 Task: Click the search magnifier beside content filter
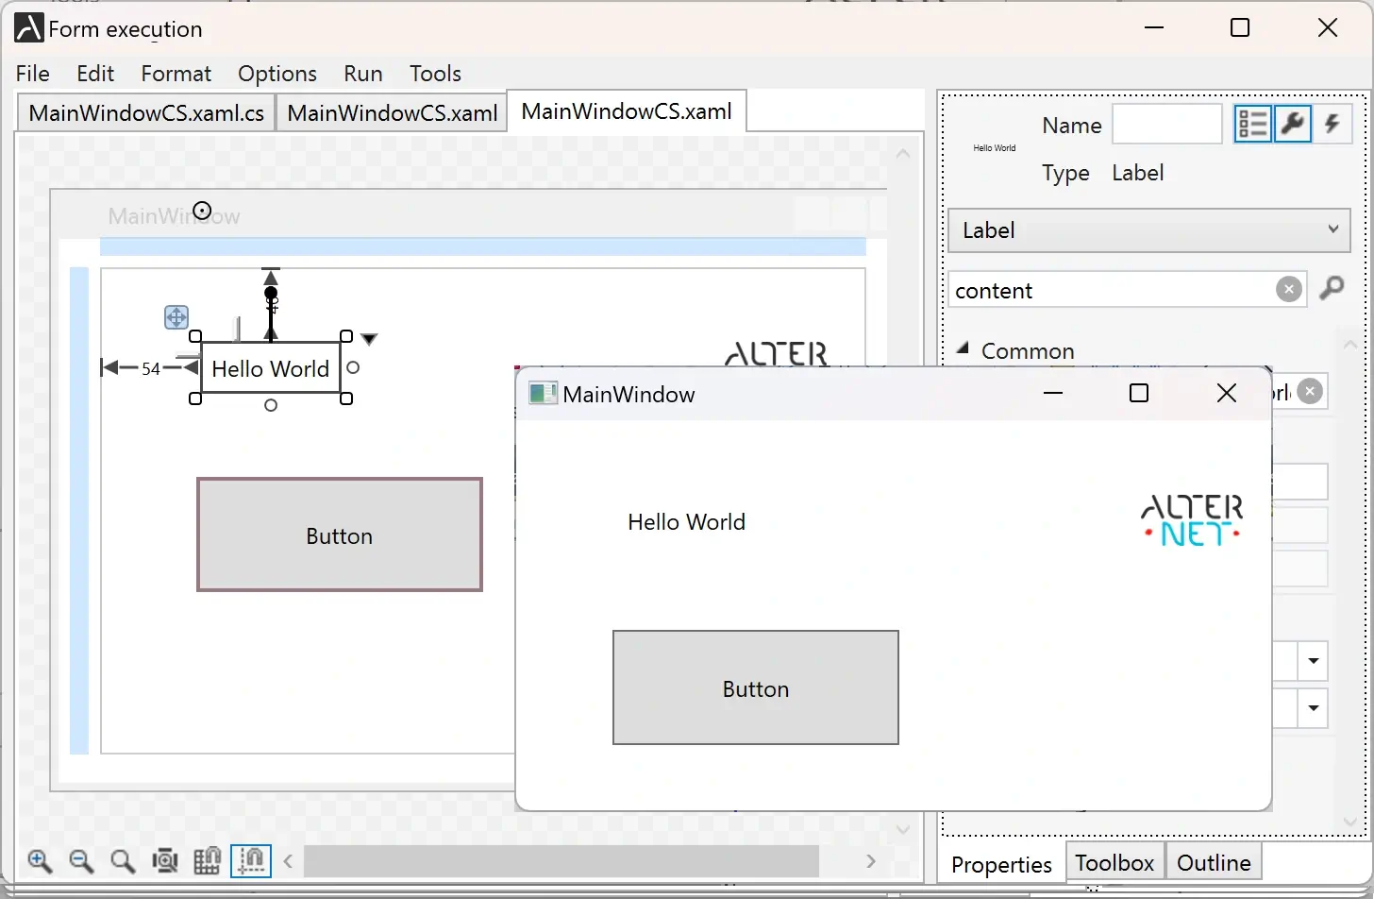click(x=1332, y=289)
